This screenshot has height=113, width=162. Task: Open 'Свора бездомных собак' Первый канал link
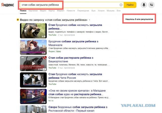(78, 109)
